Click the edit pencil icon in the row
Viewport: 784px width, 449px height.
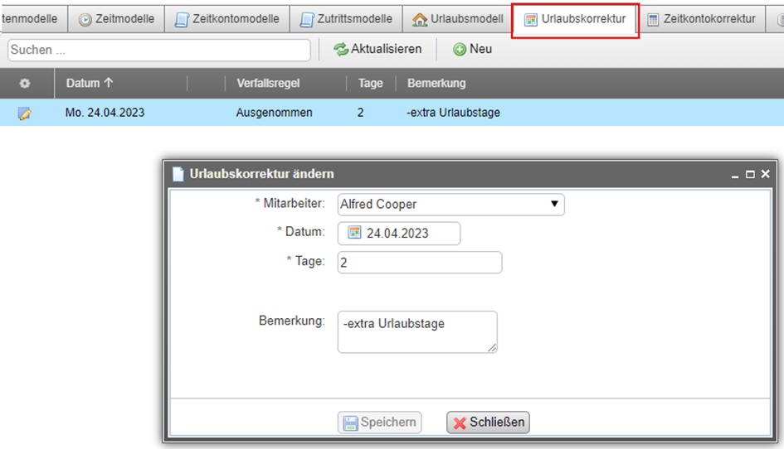pos(24,113)
